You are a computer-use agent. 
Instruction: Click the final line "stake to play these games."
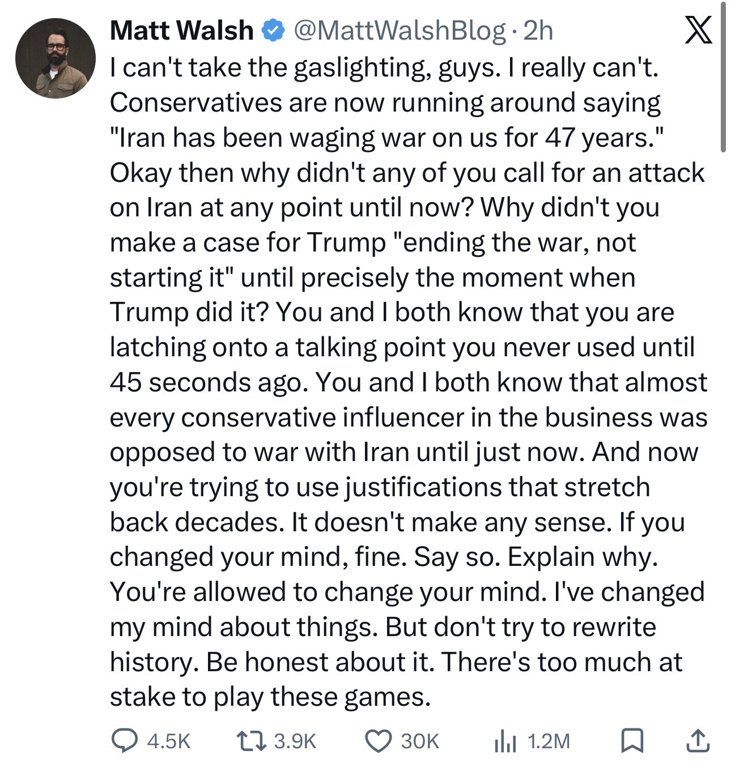(x=270, y=697)
